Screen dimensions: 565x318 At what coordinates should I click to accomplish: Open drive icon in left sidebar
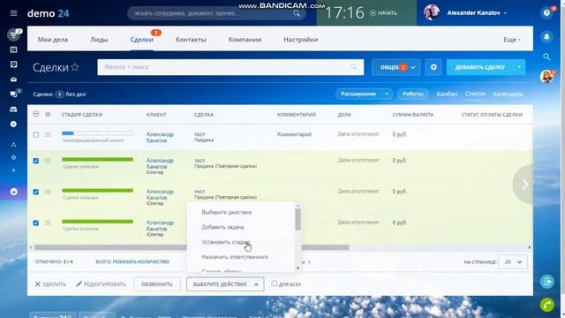click(x=14, y=110)
